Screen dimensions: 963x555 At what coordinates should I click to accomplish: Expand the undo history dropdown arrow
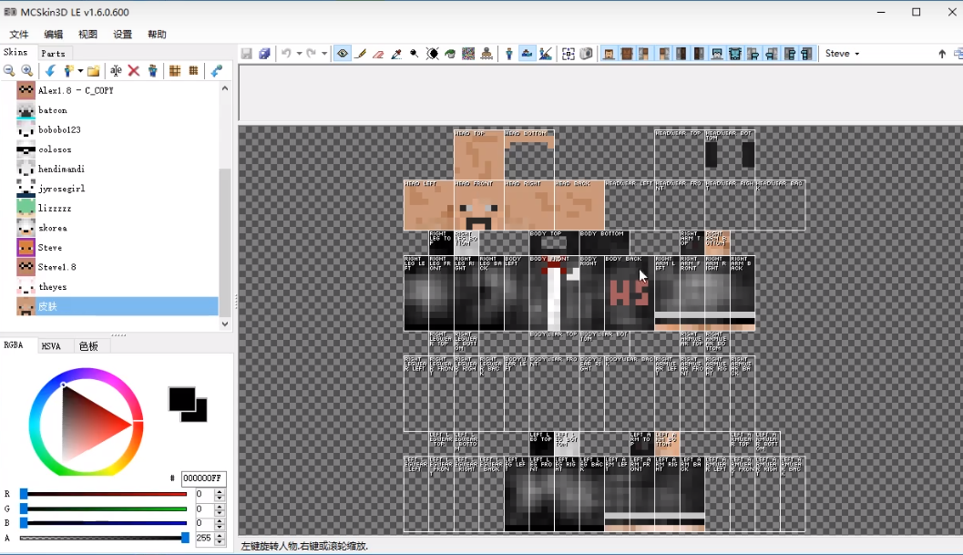coord(298,54)
